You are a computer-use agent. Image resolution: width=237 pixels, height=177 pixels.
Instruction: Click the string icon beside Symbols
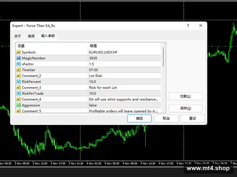19,52
